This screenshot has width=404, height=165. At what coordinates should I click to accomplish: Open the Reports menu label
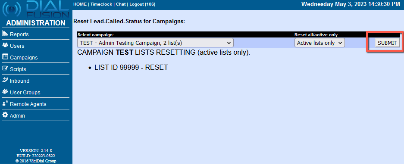click(x=19, y=34)
